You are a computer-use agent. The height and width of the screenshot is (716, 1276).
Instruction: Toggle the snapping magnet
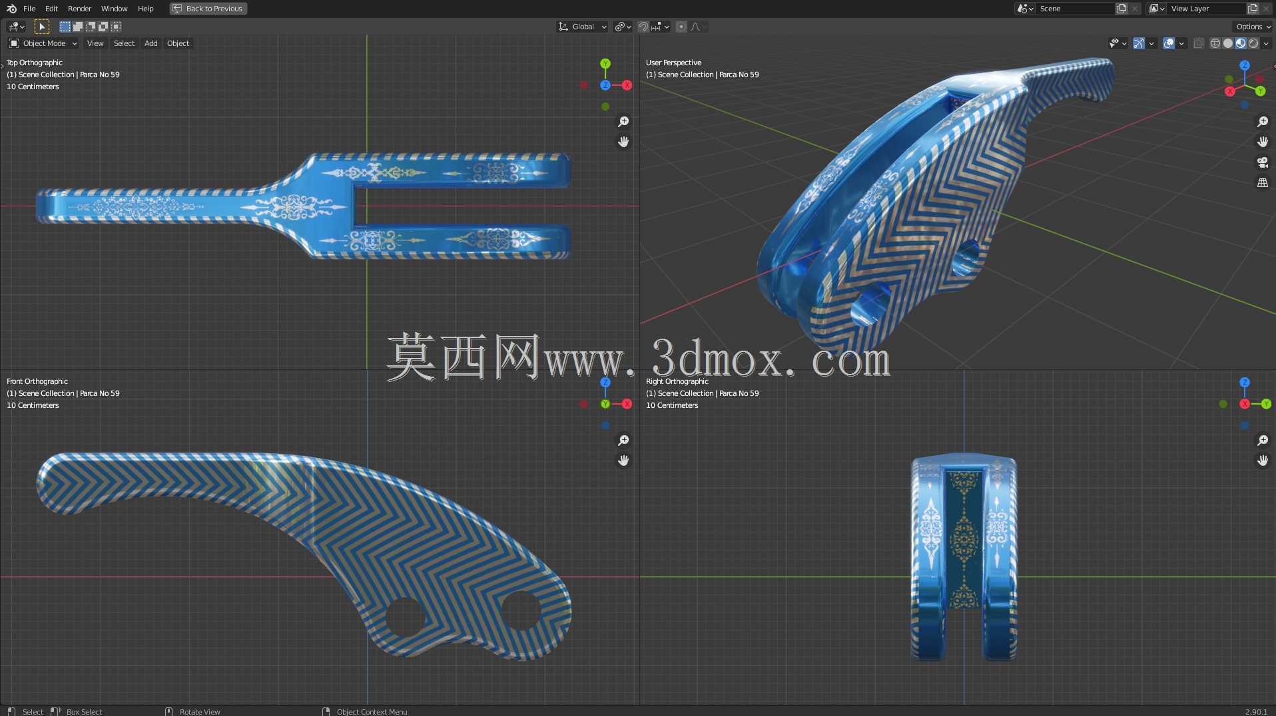643,27
